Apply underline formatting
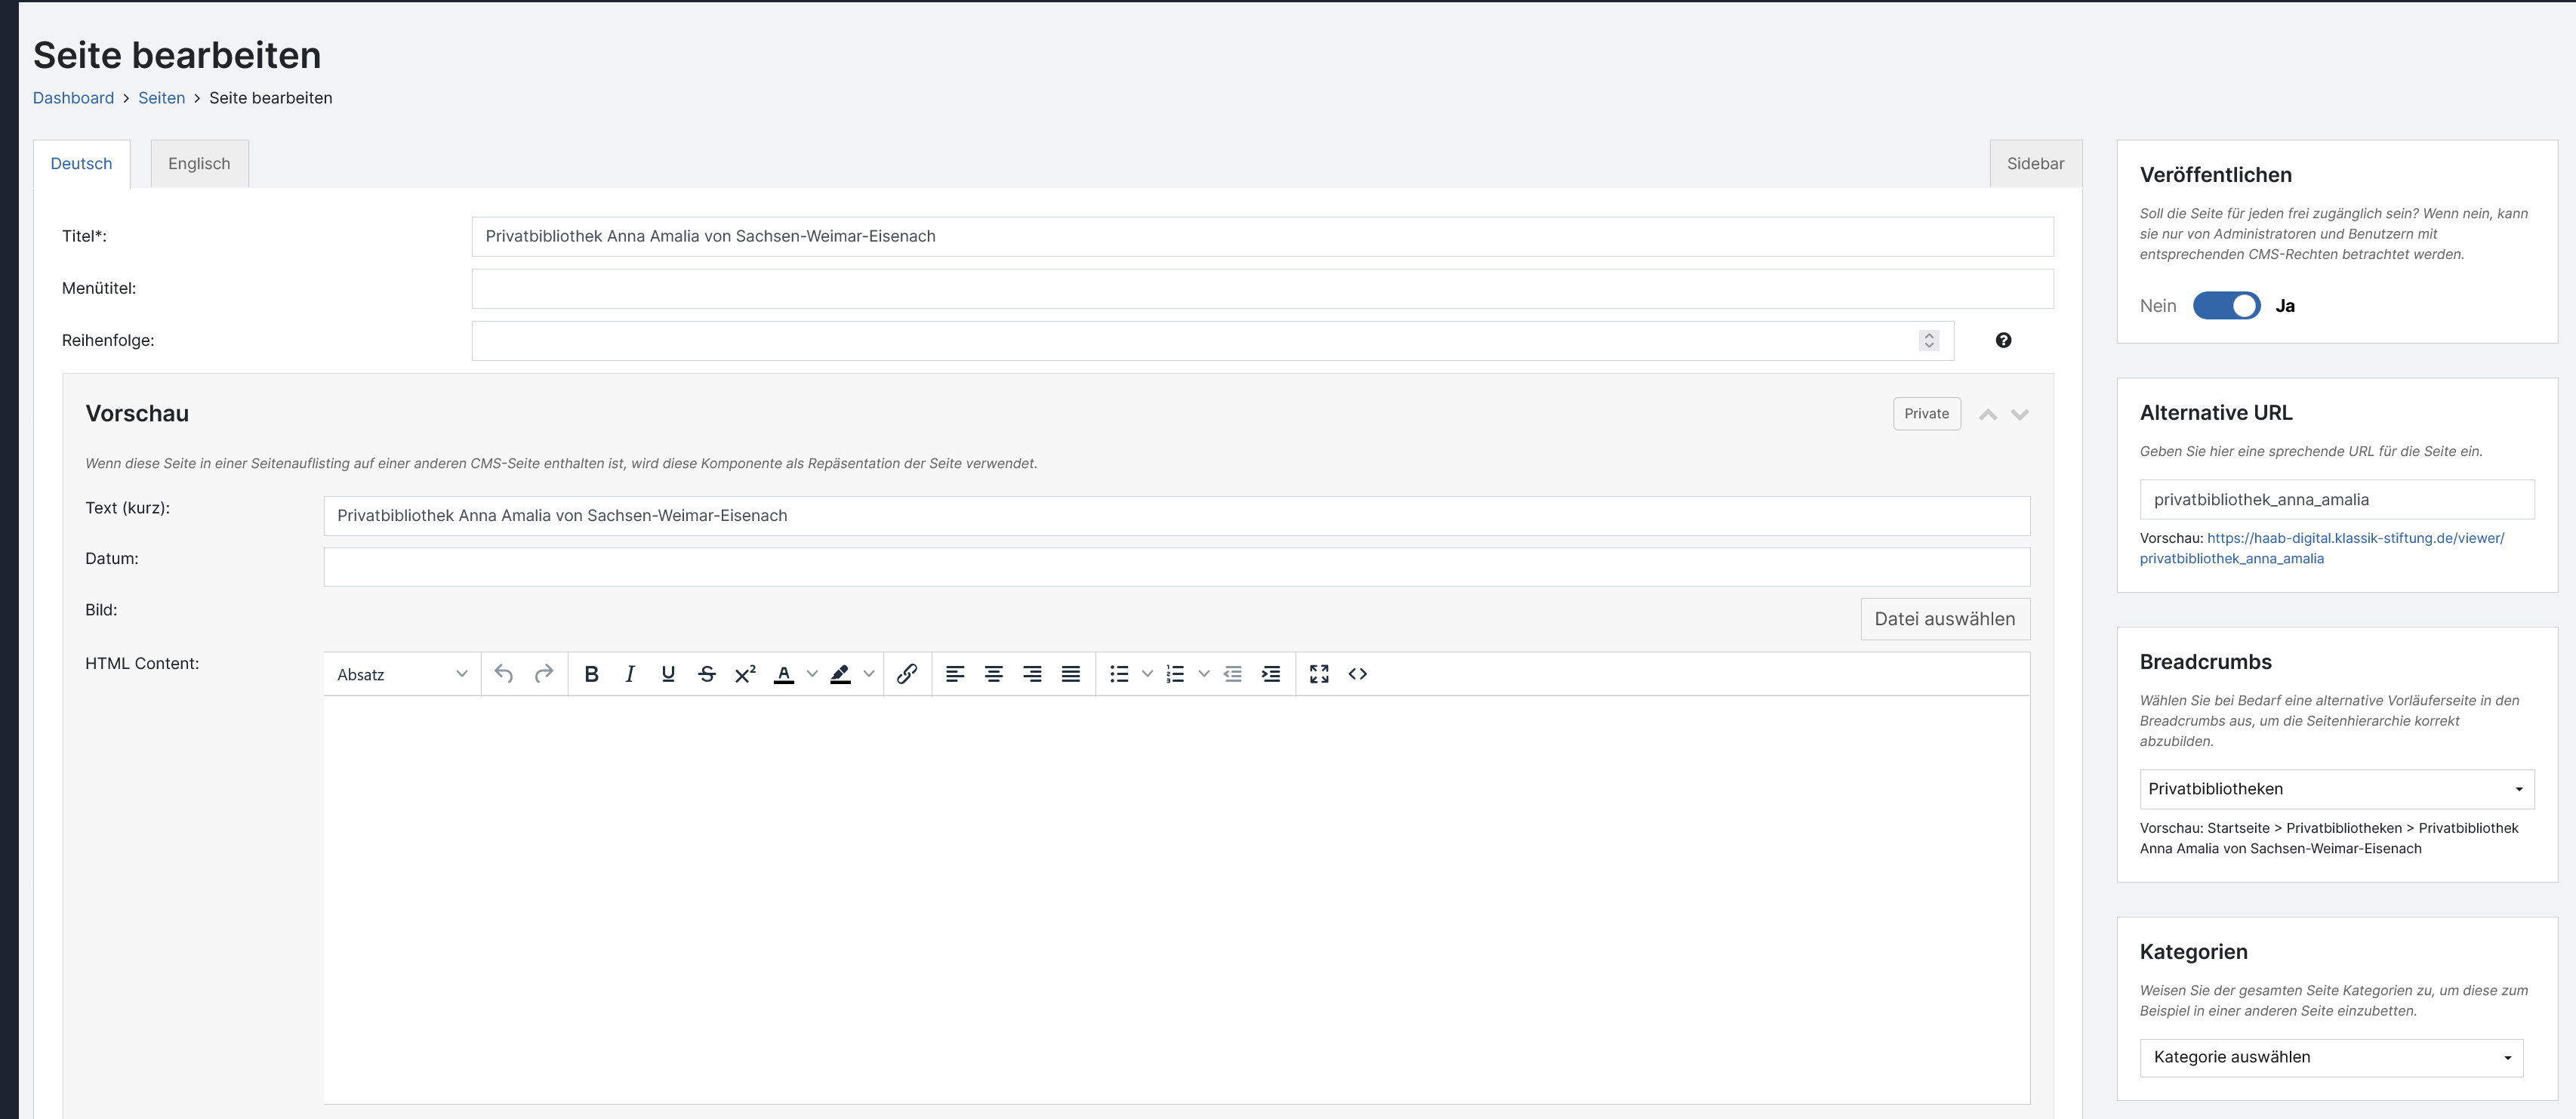Screen dimensions: 2576x1119 pos(668,674)
